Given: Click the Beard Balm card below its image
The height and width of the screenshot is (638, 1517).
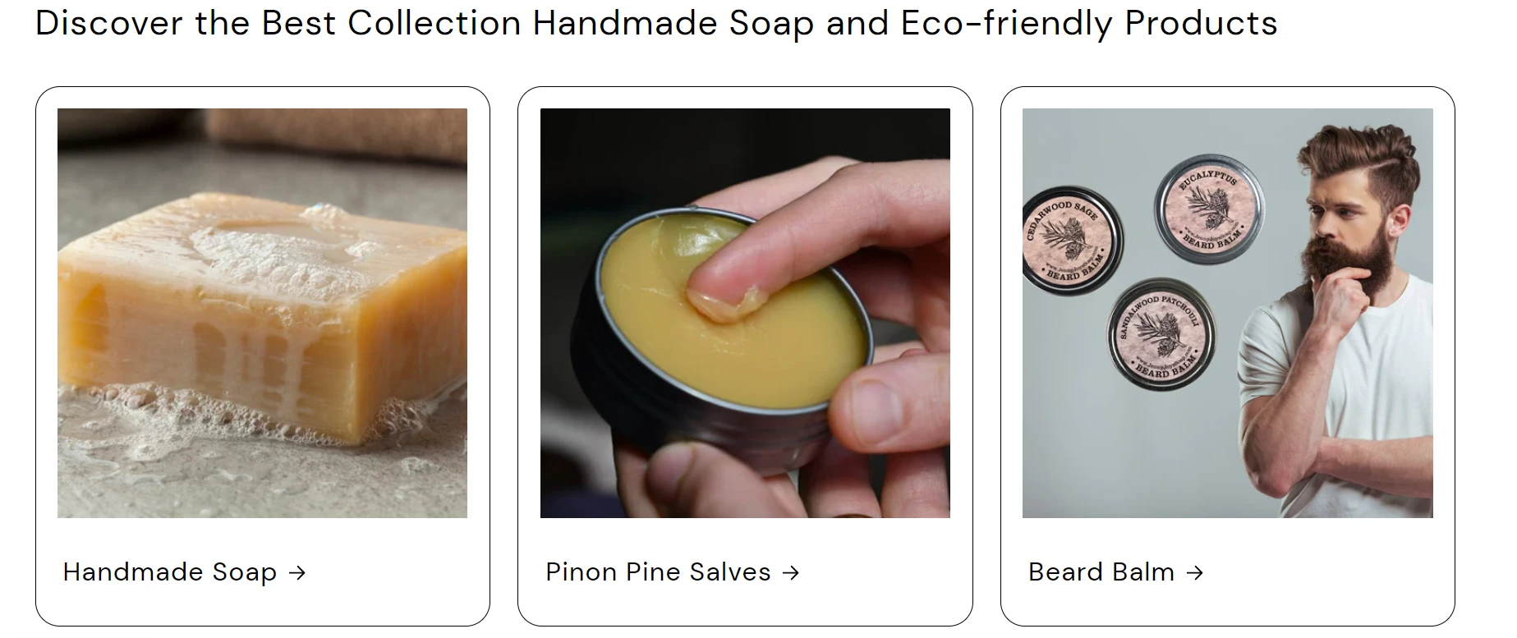Looking at the screenshot, I should point(1227,571).
